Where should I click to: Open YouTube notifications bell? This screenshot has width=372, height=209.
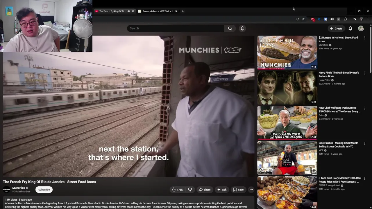(350, 28)
